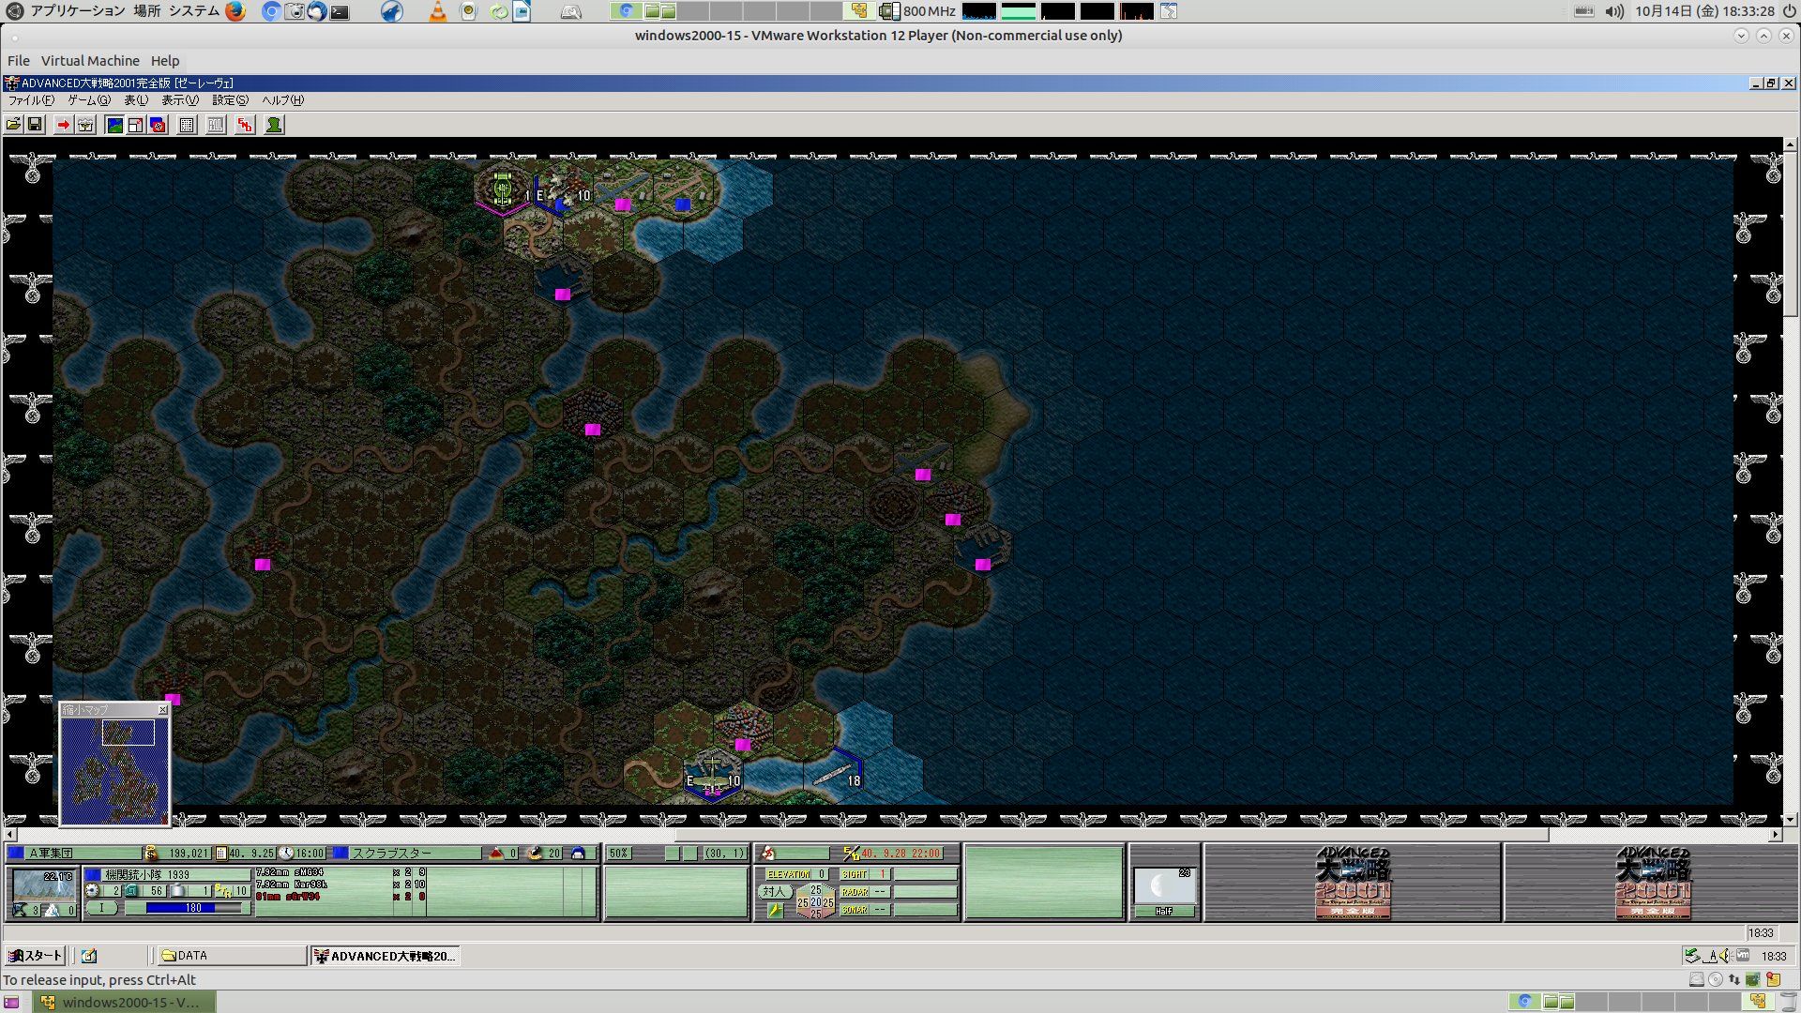The height and width of the screenshot is (1013, 1801).
Task: Click the calendar date icon in status bar
Action: click(x=221, y=854)
